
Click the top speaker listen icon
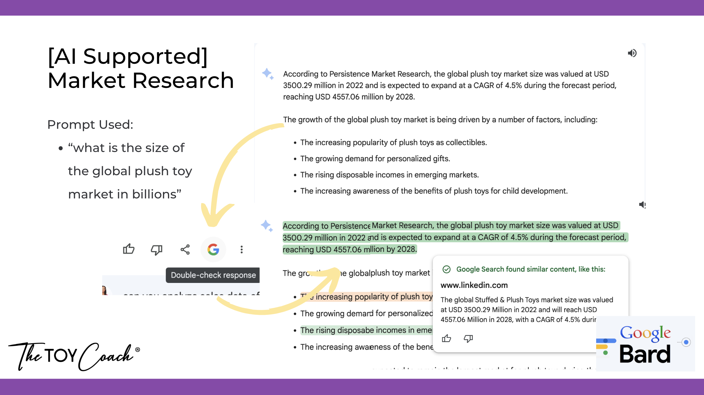[x=632, y=53]
